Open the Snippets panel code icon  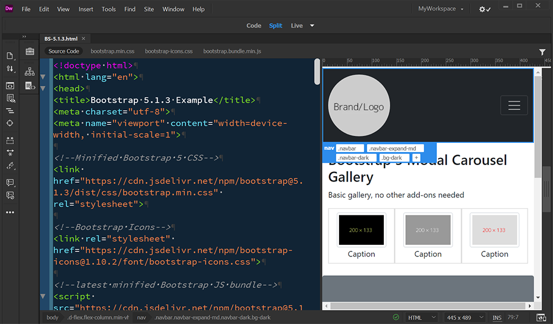click(x=29, y=86)
